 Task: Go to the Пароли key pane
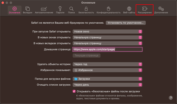click(60, 10)
